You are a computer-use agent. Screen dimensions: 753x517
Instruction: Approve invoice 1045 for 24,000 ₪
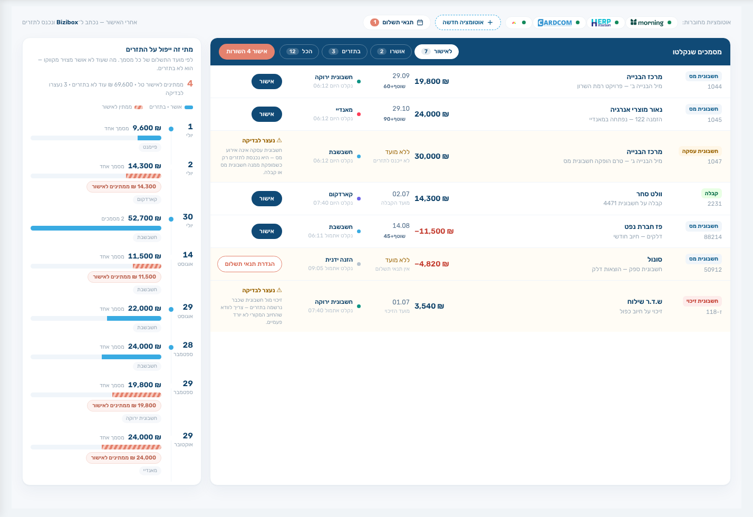pyautogui.click(x=267, y=114)
